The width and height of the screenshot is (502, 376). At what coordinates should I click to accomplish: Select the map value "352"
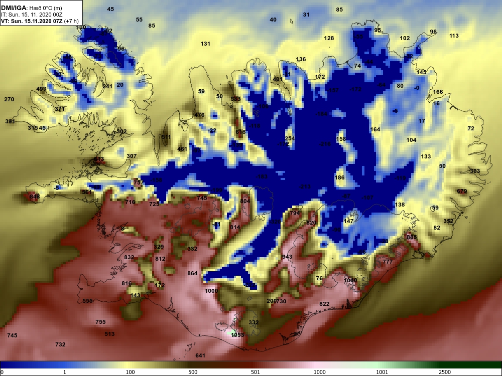coord(448,221)
